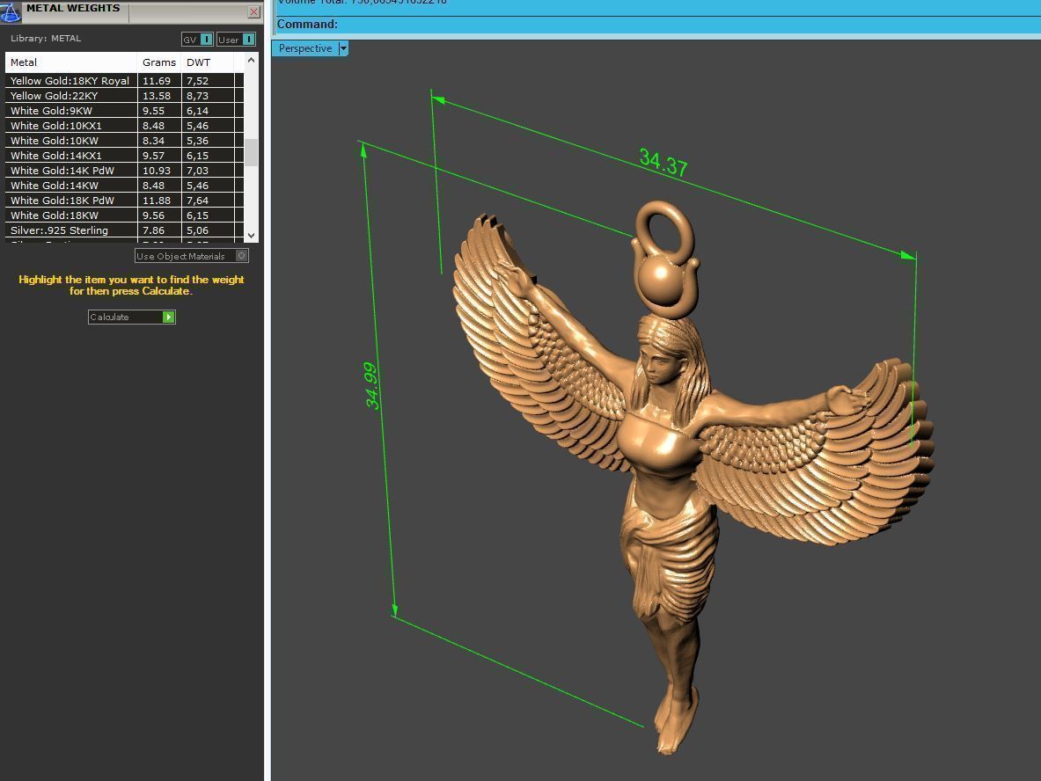Click the 34.99 dimension label
This screenshot has width=1041, height=781.
coord(371,385)
